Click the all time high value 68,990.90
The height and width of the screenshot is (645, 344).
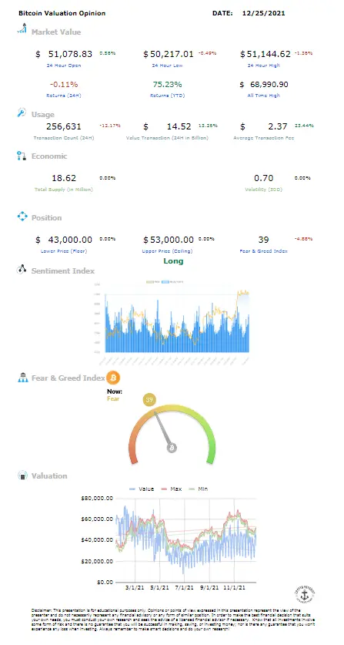(269, 84)
